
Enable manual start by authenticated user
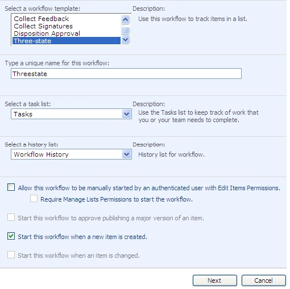11,187
